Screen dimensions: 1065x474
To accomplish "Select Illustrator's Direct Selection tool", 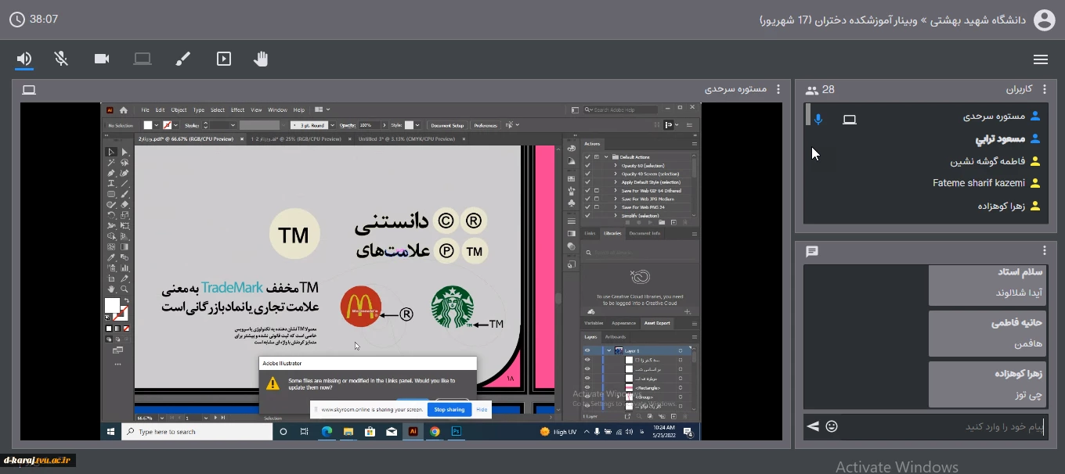I will (125, 153).
